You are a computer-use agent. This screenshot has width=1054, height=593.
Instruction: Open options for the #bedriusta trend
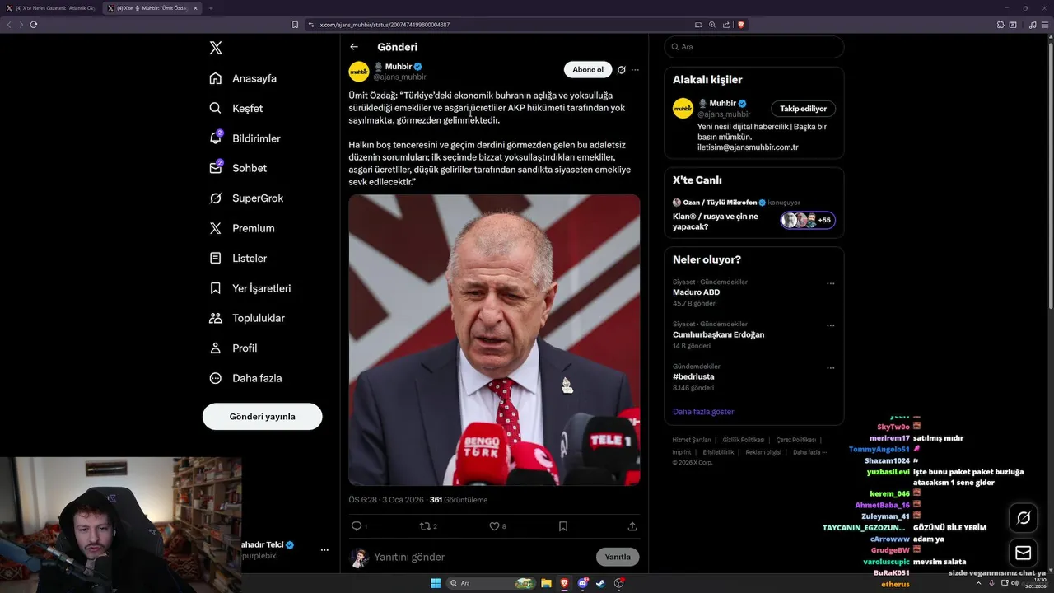click(830, 367)
